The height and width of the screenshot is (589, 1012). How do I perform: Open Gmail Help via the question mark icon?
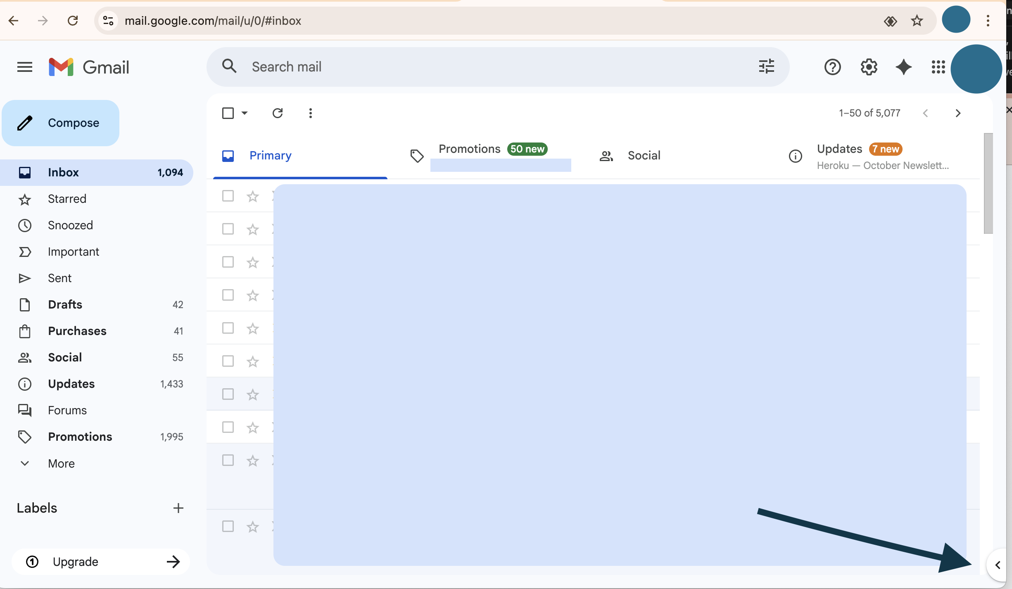tap(832, 67)
